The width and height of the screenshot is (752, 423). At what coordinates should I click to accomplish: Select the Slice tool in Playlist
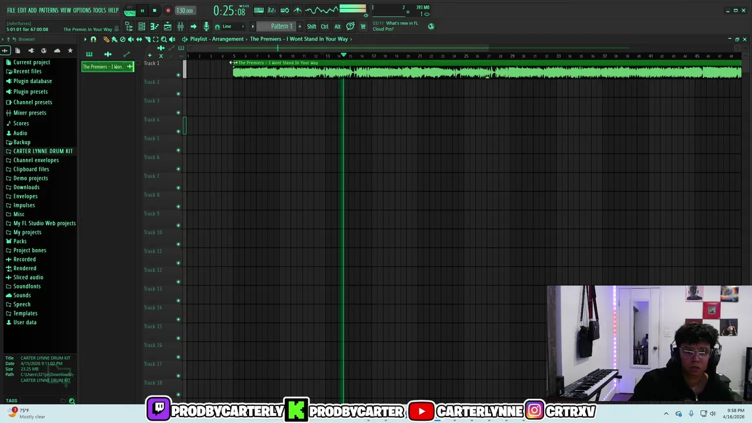(147, 39)
